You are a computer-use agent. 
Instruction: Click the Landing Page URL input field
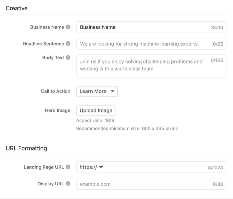[x=154, y=167]
